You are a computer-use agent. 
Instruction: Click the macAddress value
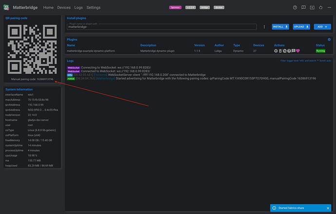pos(38,100)
